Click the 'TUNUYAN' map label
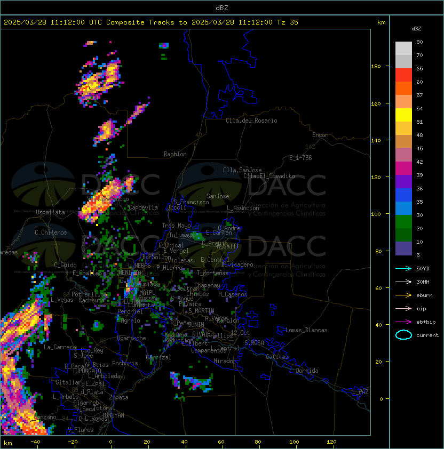This screenshot has width=444, height=449. pos(113,415)
